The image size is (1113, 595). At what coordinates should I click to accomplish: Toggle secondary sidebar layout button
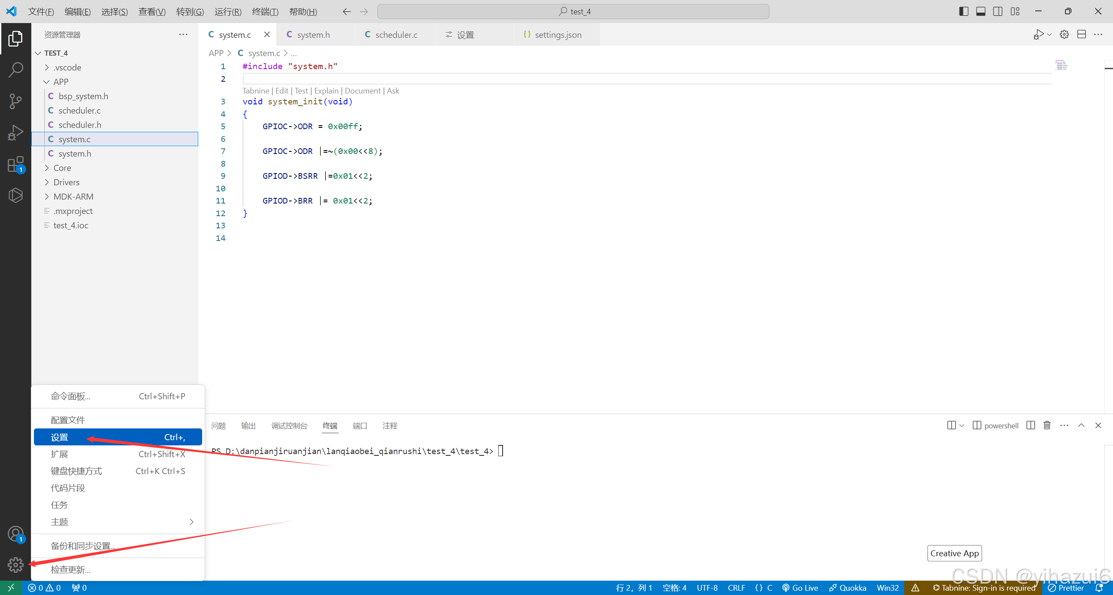(998, 11)
